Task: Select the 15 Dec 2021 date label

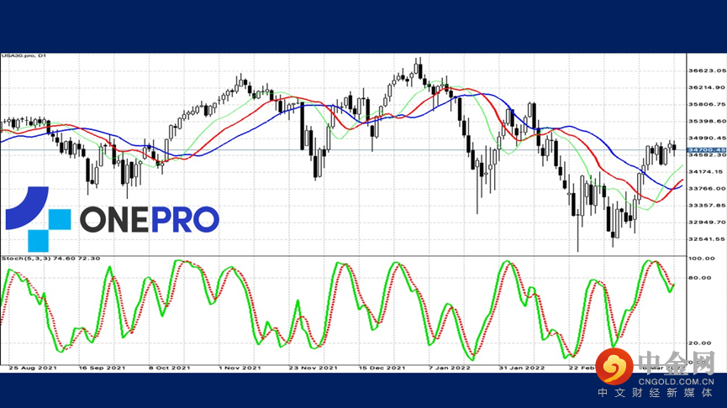Action: [382, 368]
